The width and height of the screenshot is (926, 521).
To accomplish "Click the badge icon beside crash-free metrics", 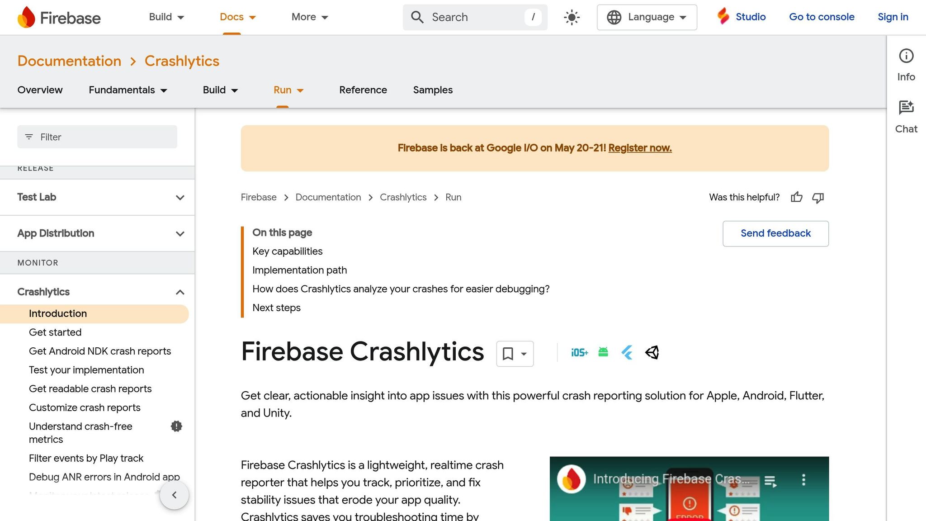I will 176,426.
